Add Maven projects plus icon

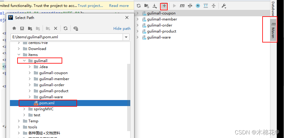(x=164, y=6)
